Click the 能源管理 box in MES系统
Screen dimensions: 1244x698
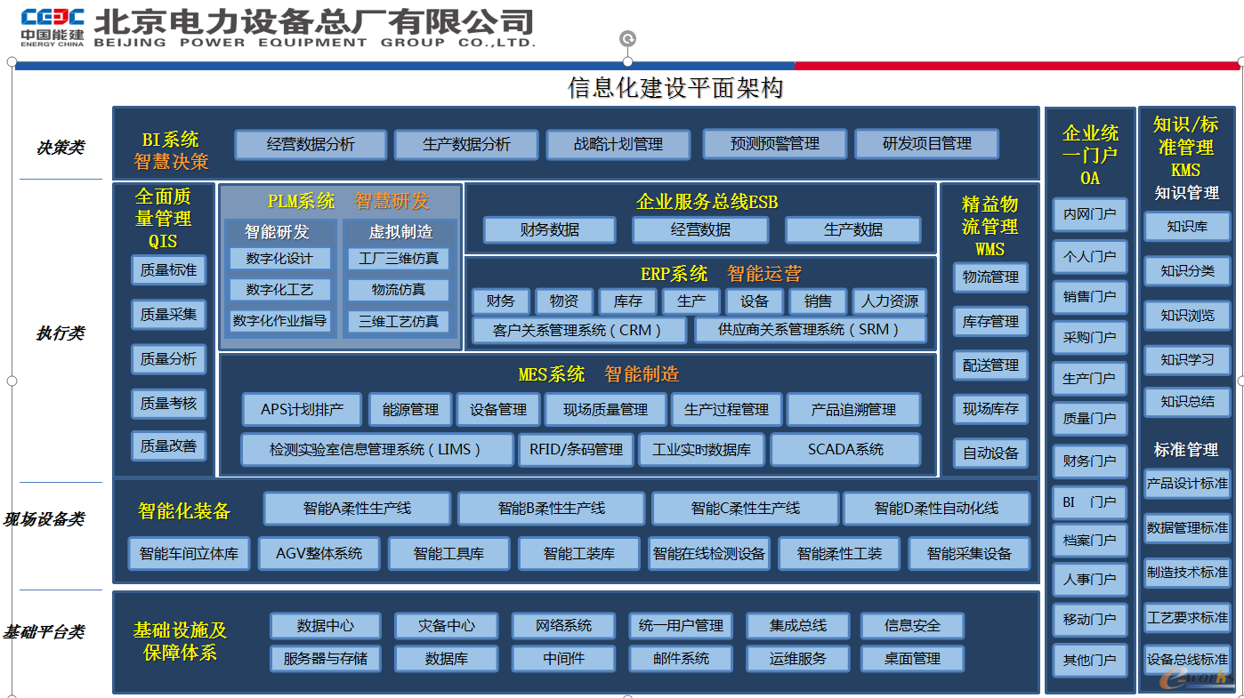(x=410, y=410)
